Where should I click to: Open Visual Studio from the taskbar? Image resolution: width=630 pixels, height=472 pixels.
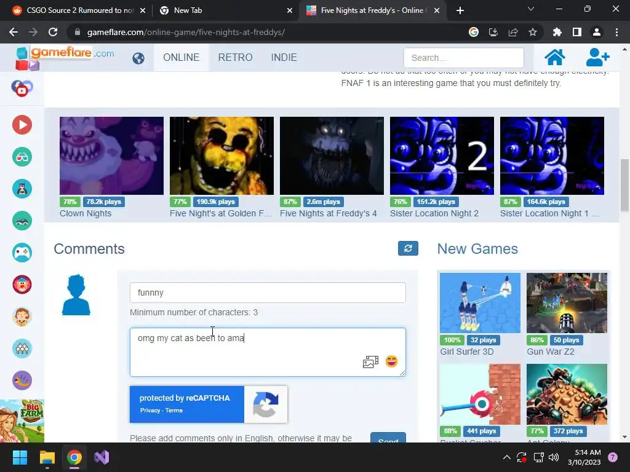point(102,457)
